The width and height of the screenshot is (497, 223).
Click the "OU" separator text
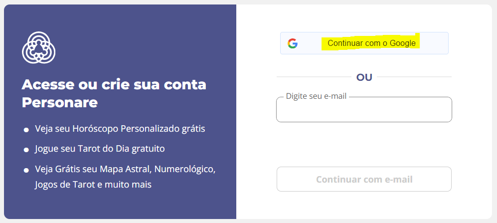(364, 77)
